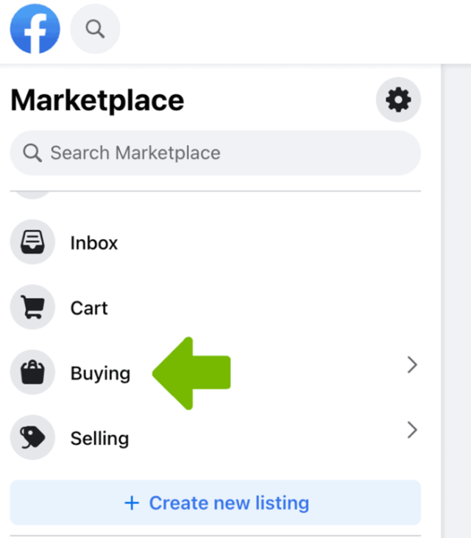Go to the Selling section label

click(99, 439)
